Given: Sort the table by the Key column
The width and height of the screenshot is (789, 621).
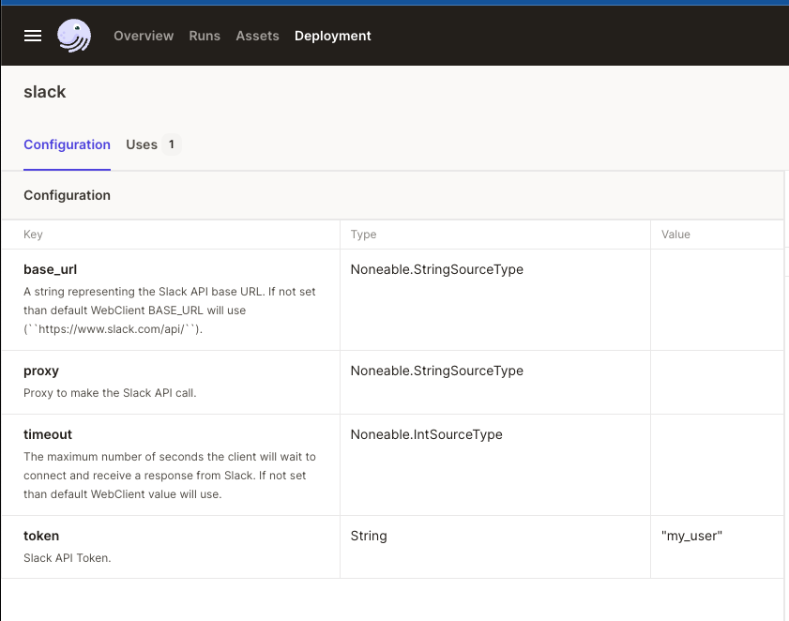Looking at the screenshot, I should [32, 235].
